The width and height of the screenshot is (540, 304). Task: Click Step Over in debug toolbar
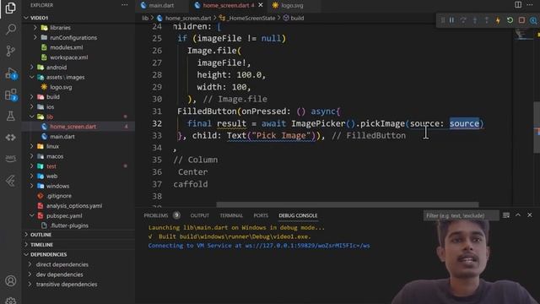463,20
